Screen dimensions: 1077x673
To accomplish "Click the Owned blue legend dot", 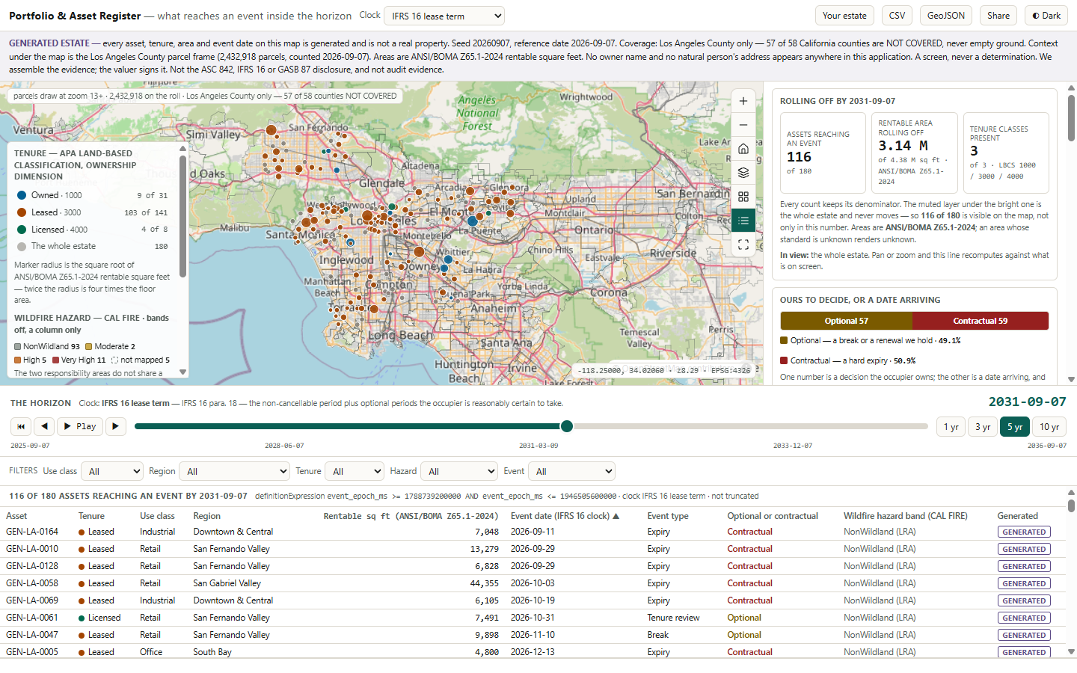I will coord(22,195).
